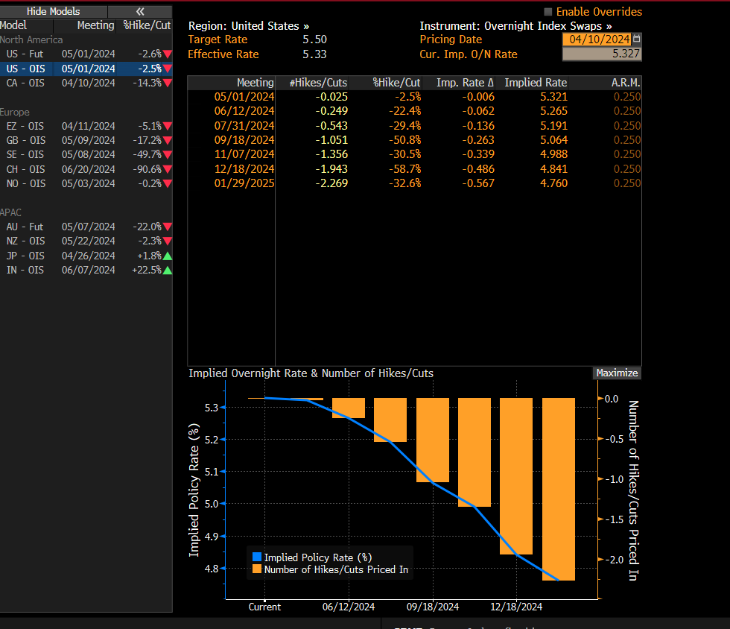Image resolution: width=730 pixels, height=629 pixels.
Task: Select the CH - OIS model row
Action: [86, 169]
